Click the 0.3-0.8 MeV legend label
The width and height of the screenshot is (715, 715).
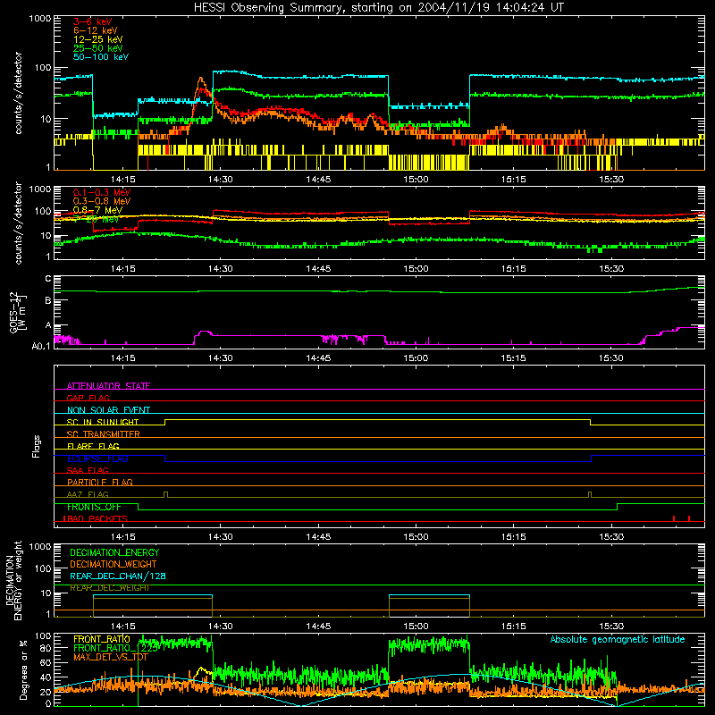[102, 201]
